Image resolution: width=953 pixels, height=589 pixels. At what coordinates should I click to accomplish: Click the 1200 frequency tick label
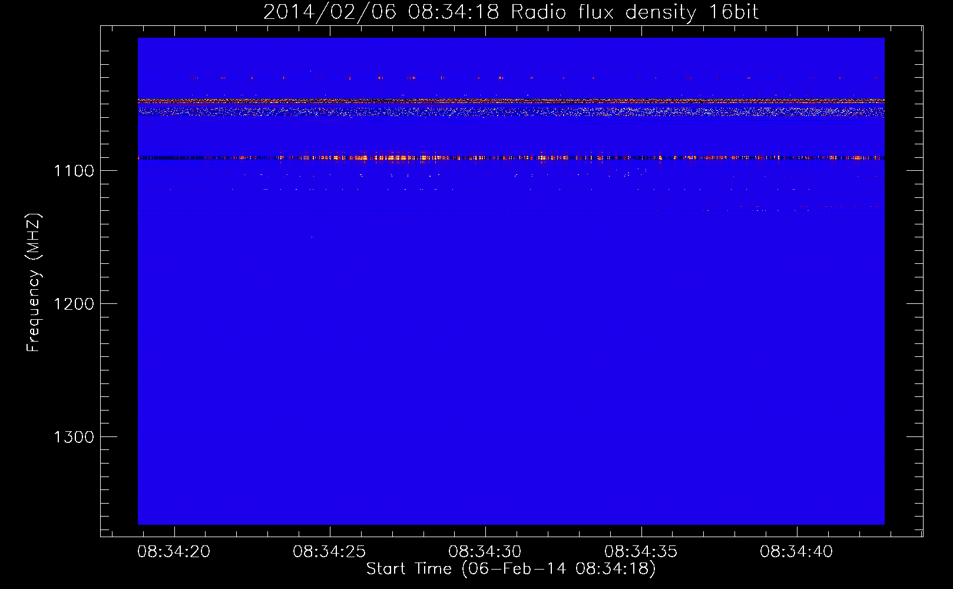74,304
